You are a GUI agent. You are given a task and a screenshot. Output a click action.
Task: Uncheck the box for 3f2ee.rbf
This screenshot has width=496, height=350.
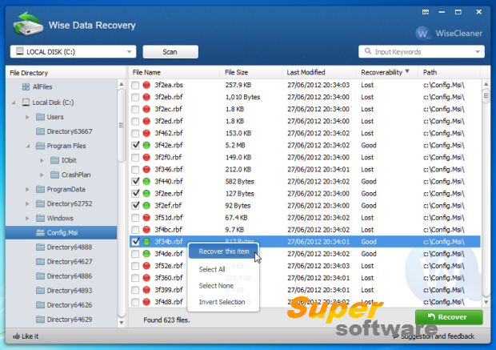click(135, 194)
